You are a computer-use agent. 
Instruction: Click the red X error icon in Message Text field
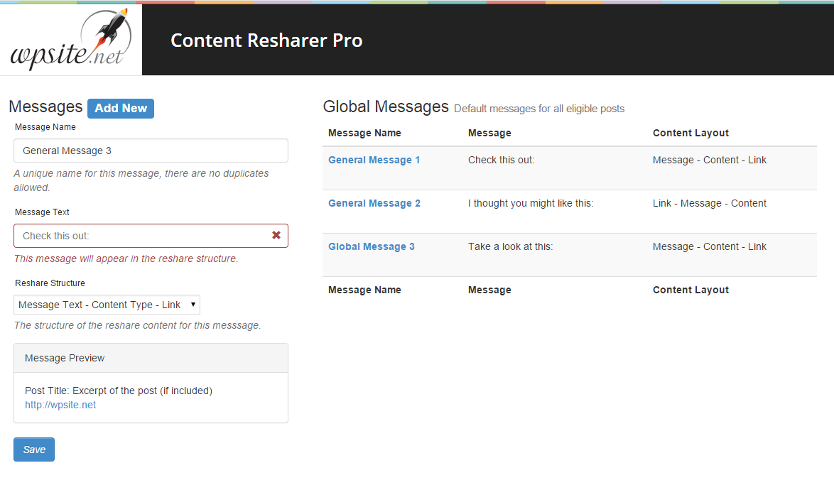pyautogui.click(x=276, y=236)
